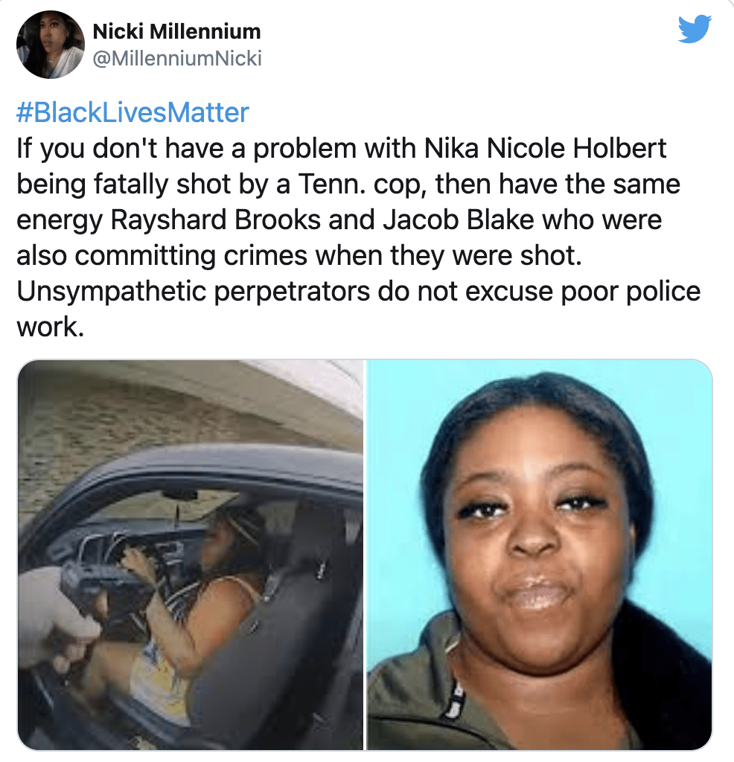Open Nicki Millennium's profile avatar
Viewport: 734px width, 762px height.
coord(51,45)
